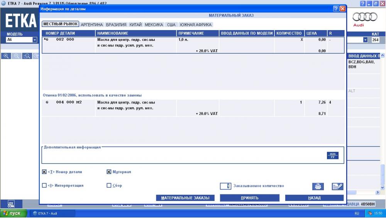Click the edit note icon beside printer
Screen dimensions: 386x218
click(x=337, y=186)
